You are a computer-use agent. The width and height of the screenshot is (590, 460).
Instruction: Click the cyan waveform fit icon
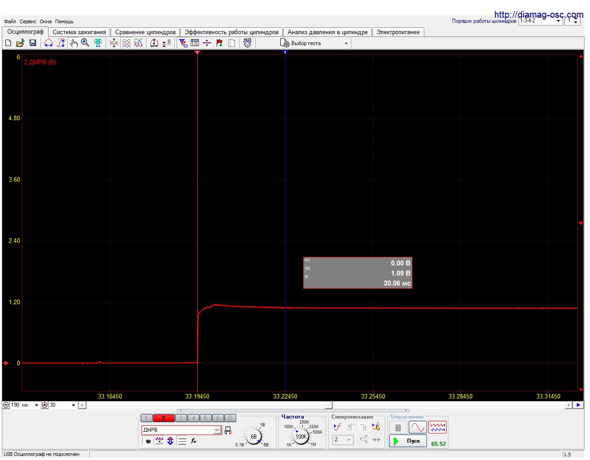pyautogui.click(x=98, y=43)
